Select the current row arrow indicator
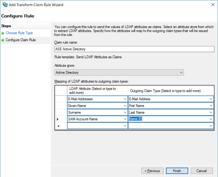This screenshot has height=177, width=218. point(58,119)
